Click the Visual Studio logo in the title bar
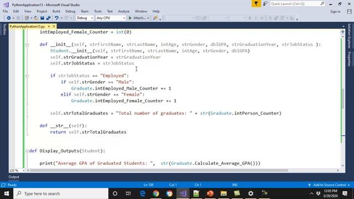354x199 pixels. [x=6, y=4]
